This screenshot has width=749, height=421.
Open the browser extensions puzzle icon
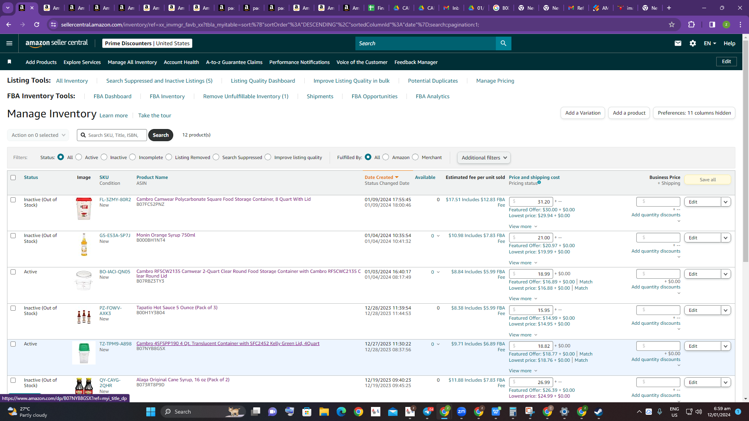[691, 25]
